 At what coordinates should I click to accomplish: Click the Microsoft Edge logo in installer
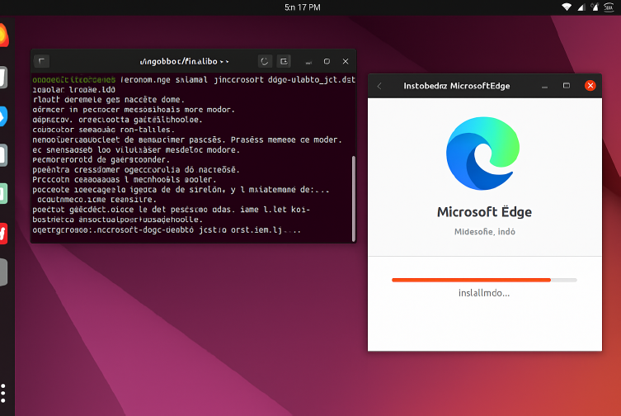pyautogui.click(x=482, y=154)
